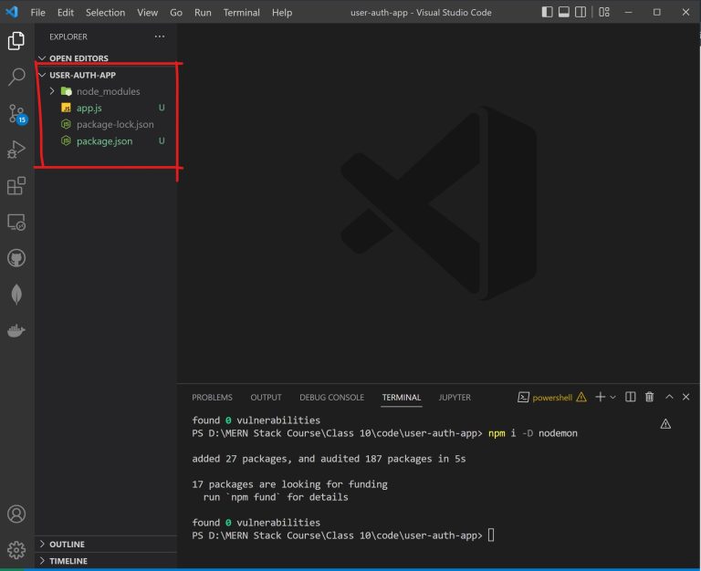Image resolution: width=701 pixels, height=571 pixels.
Task: Open the Remote Explorer icon
Action: pyautogui.click(x=16, y=222)
